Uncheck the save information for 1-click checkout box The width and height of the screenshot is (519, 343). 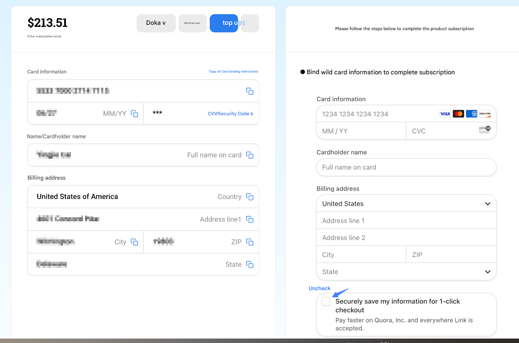pyautogui.click(x=326, y=301)
